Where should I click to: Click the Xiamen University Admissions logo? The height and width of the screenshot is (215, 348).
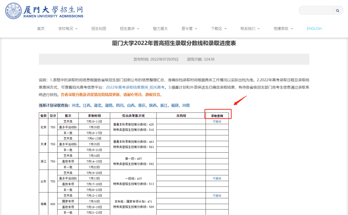44,11
